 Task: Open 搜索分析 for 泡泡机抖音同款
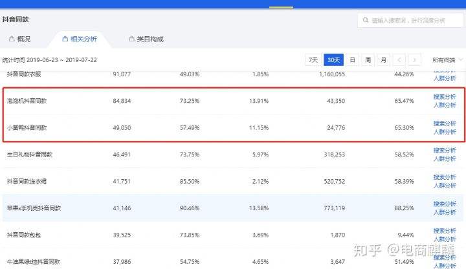tap(445, 96)
